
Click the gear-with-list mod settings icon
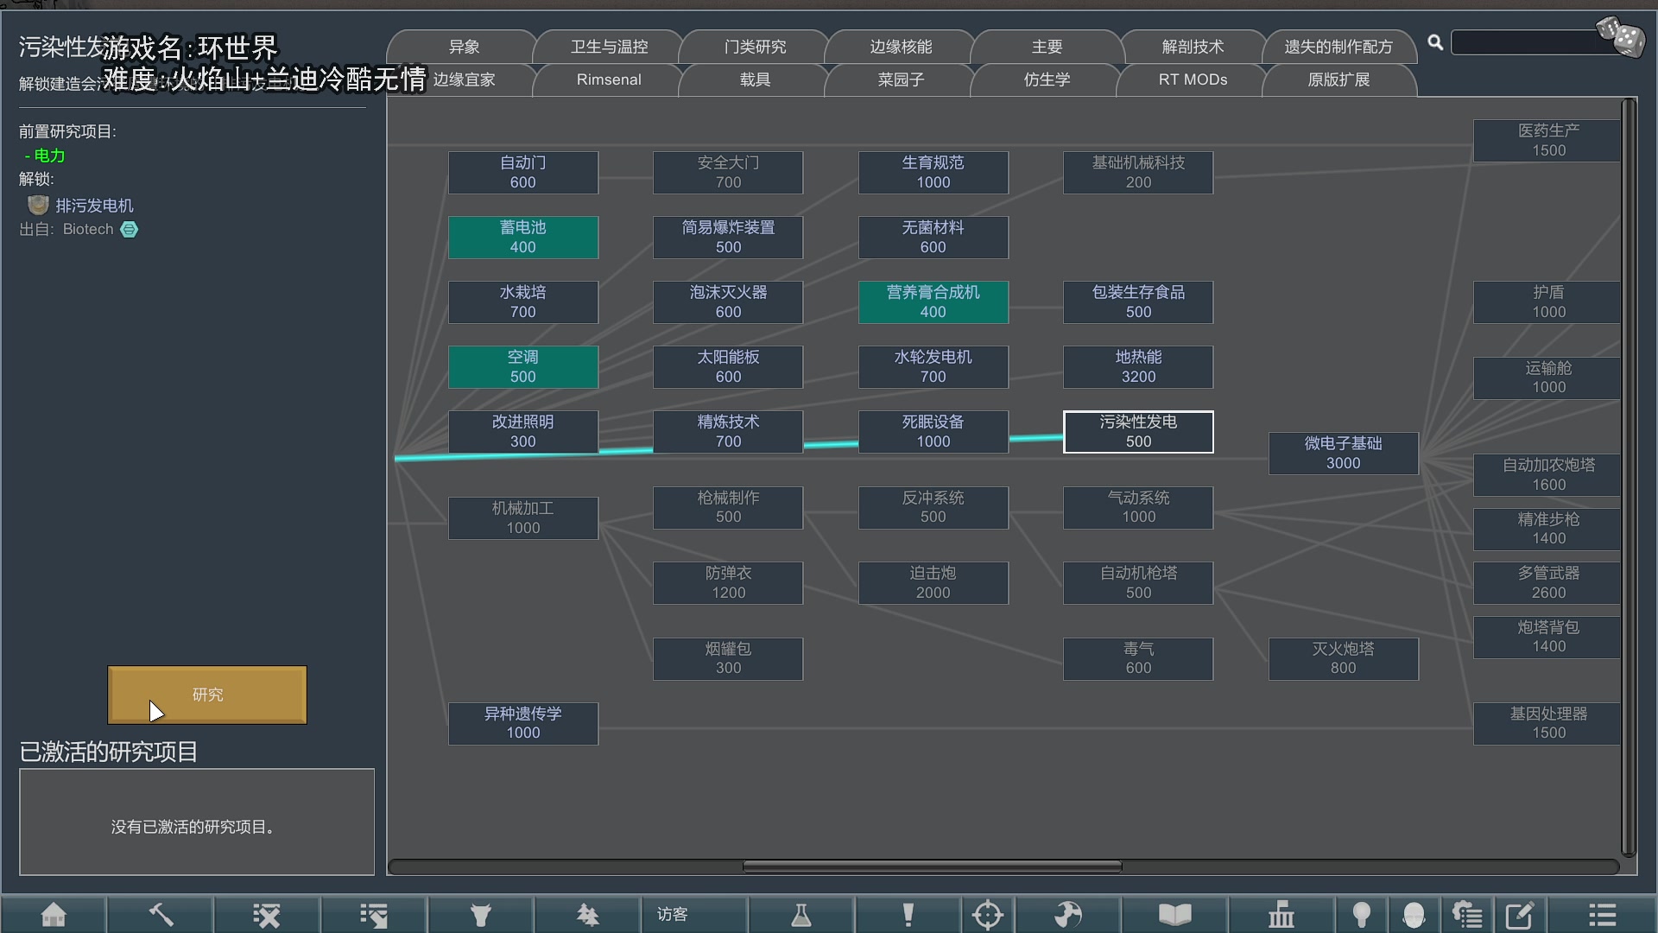pyautogui.click(x=1467, y=914)
